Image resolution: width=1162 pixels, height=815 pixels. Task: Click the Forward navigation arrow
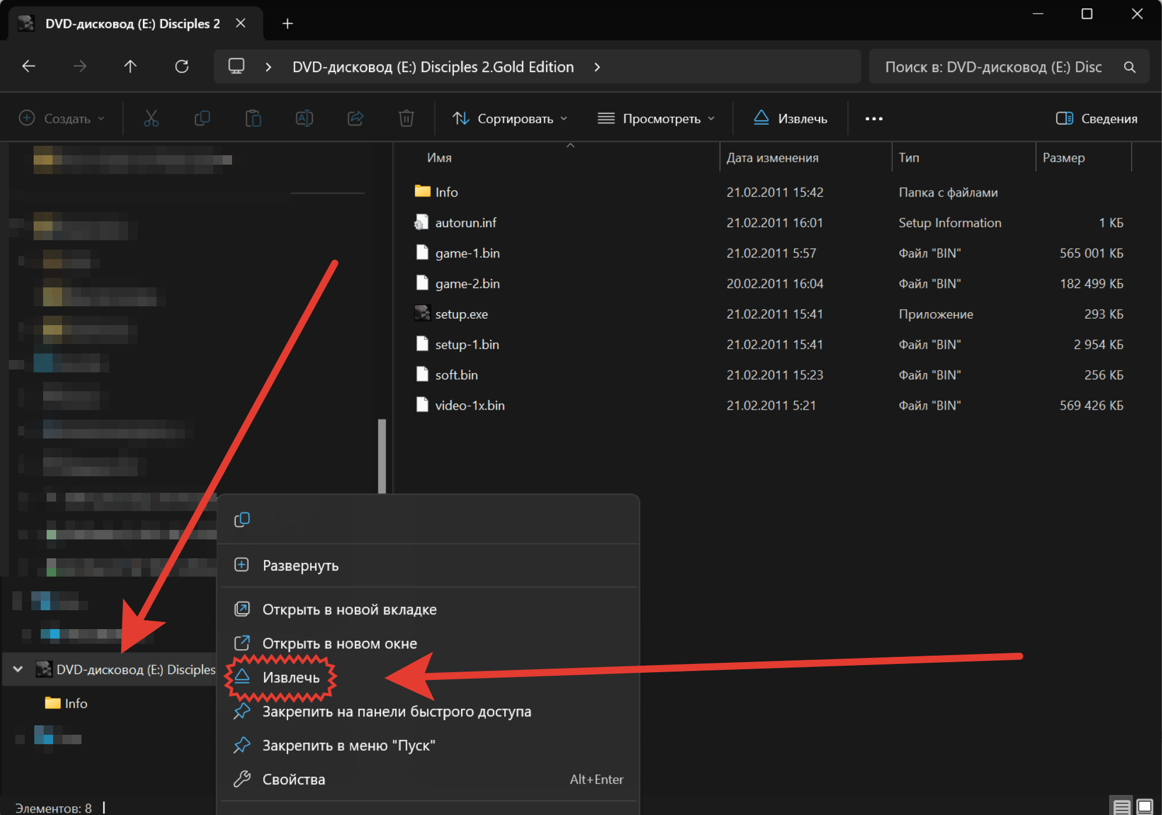click(79, 67)
